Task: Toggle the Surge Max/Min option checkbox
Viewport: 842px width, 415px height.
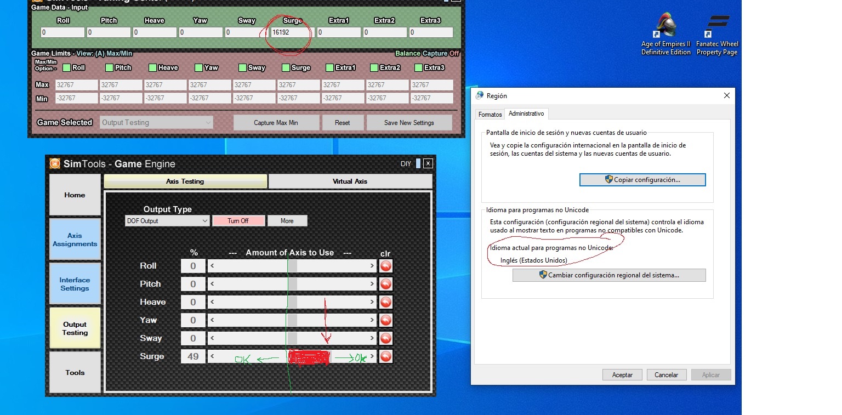Action: (286, 68)
